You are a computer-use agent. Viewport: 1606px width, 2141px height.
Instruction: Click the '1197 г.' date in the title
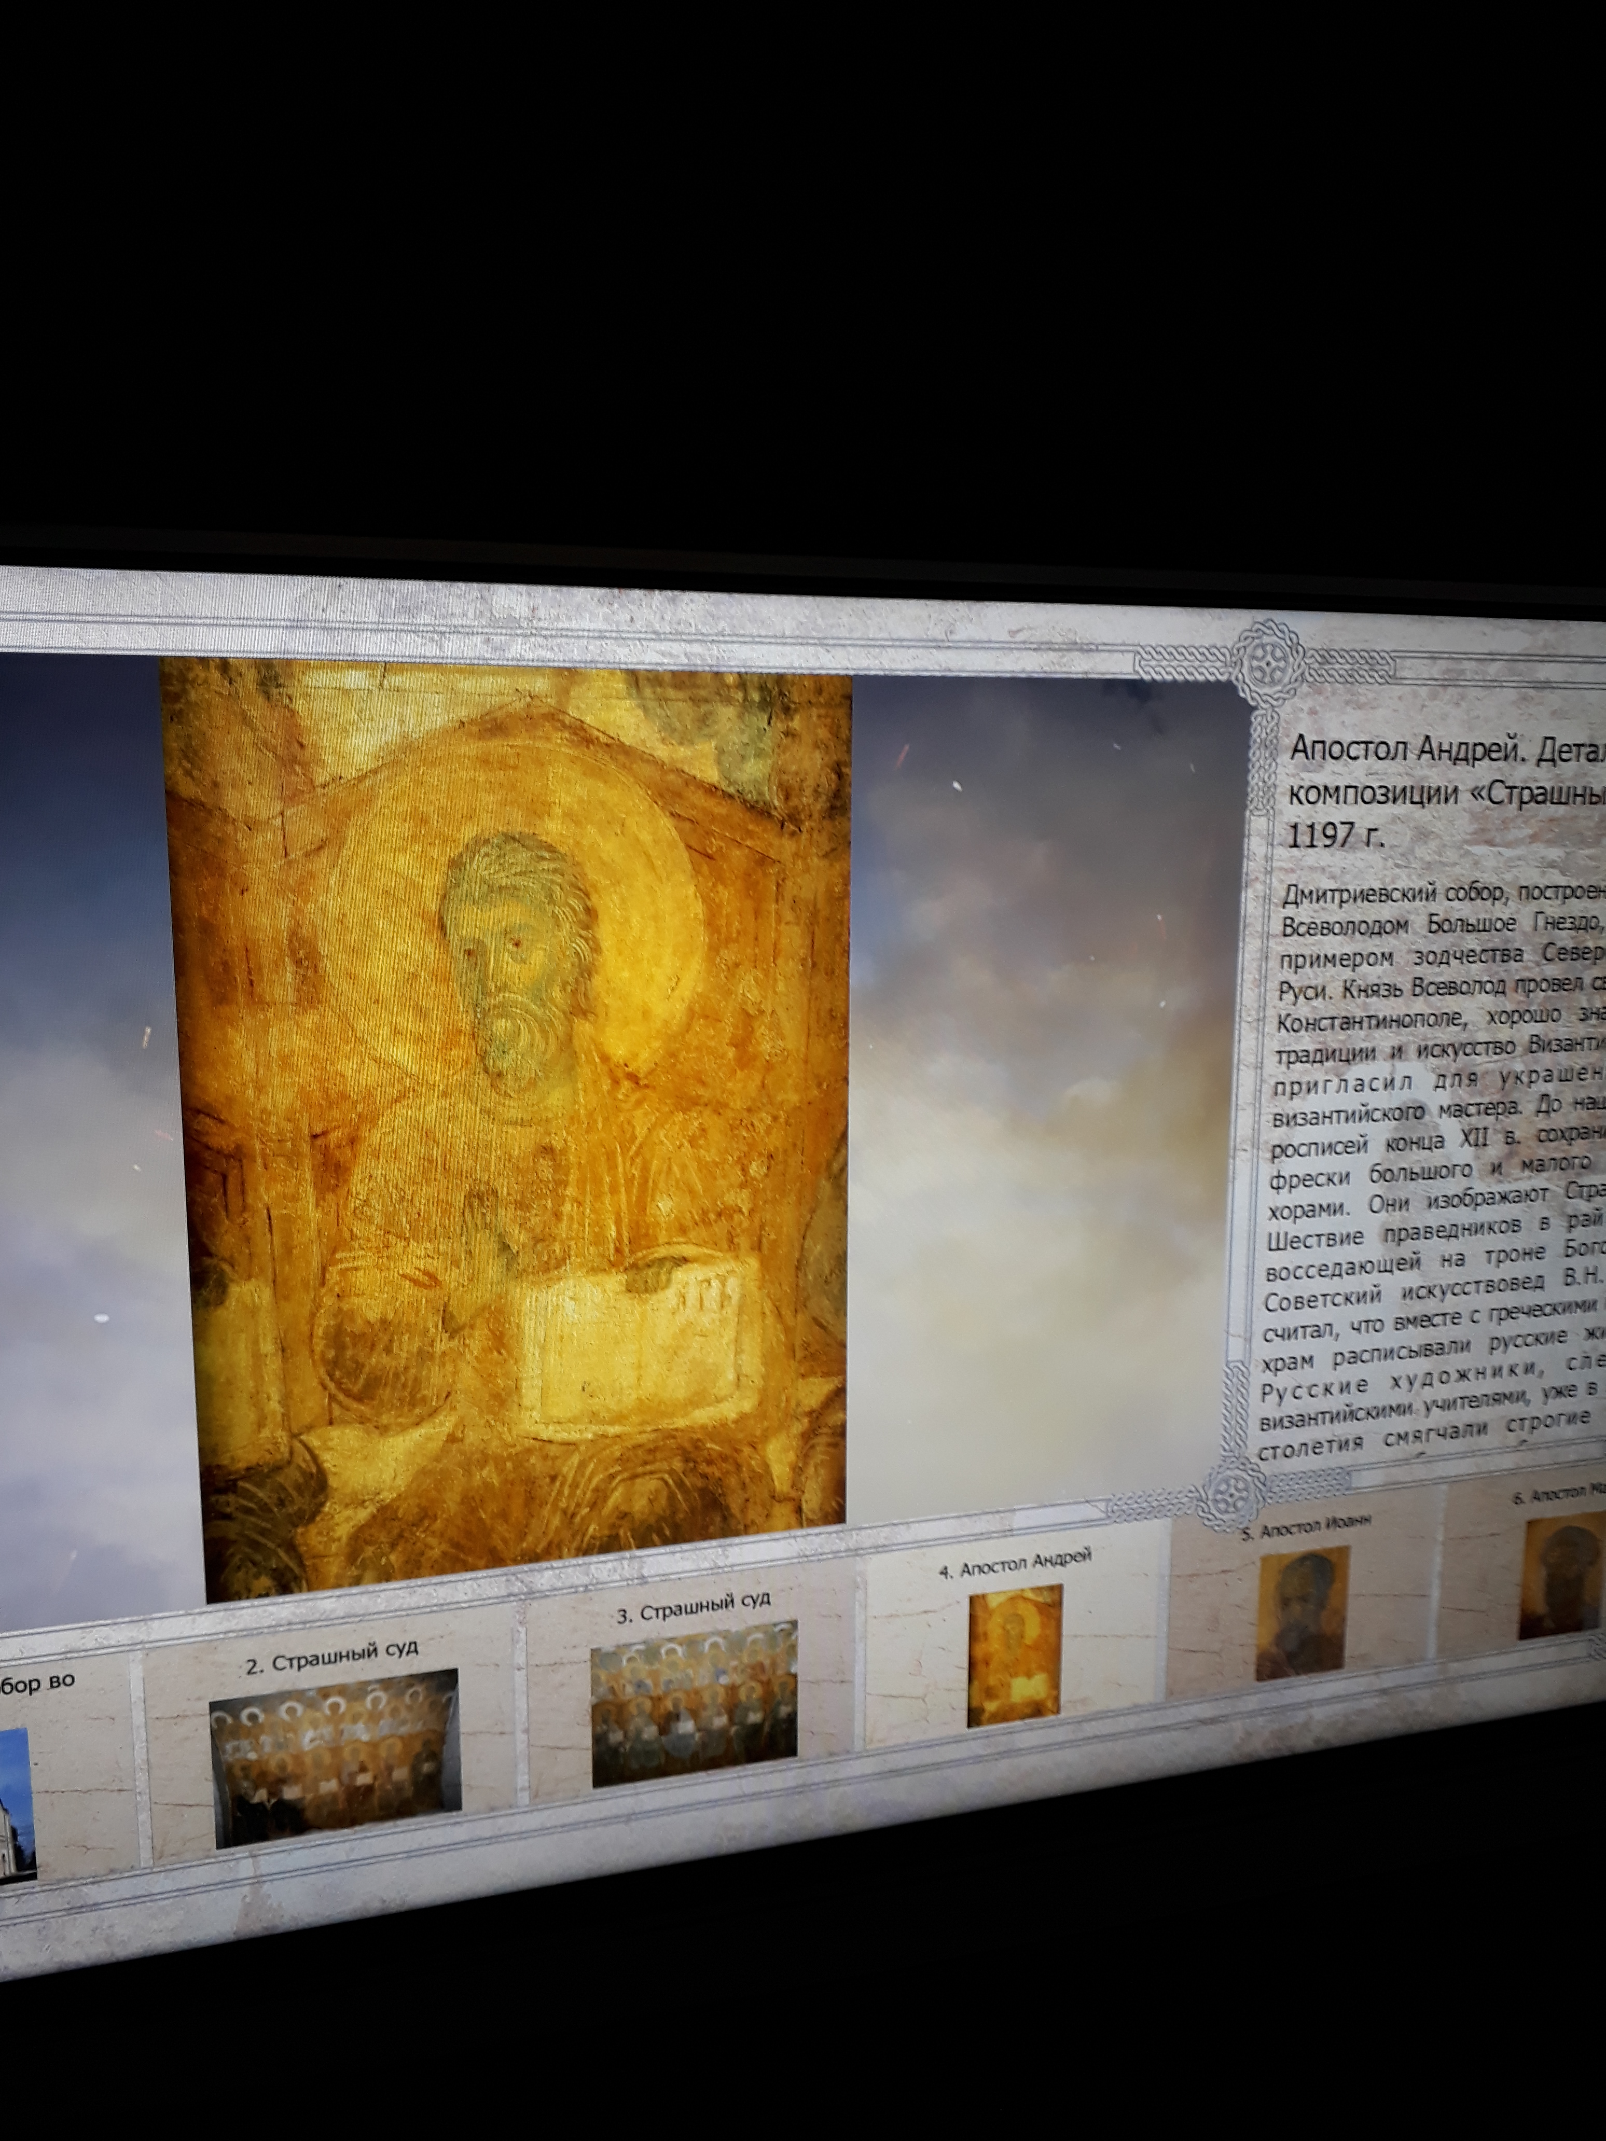click(1336, 835)
